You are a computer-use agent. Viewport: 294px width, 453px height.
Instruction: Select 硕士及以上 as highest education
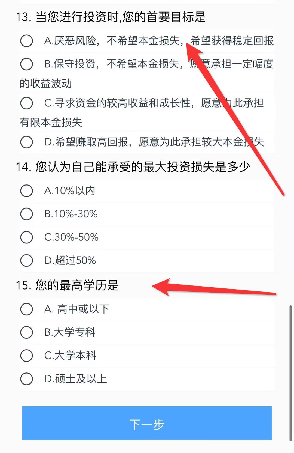click(x=26, y=379)
